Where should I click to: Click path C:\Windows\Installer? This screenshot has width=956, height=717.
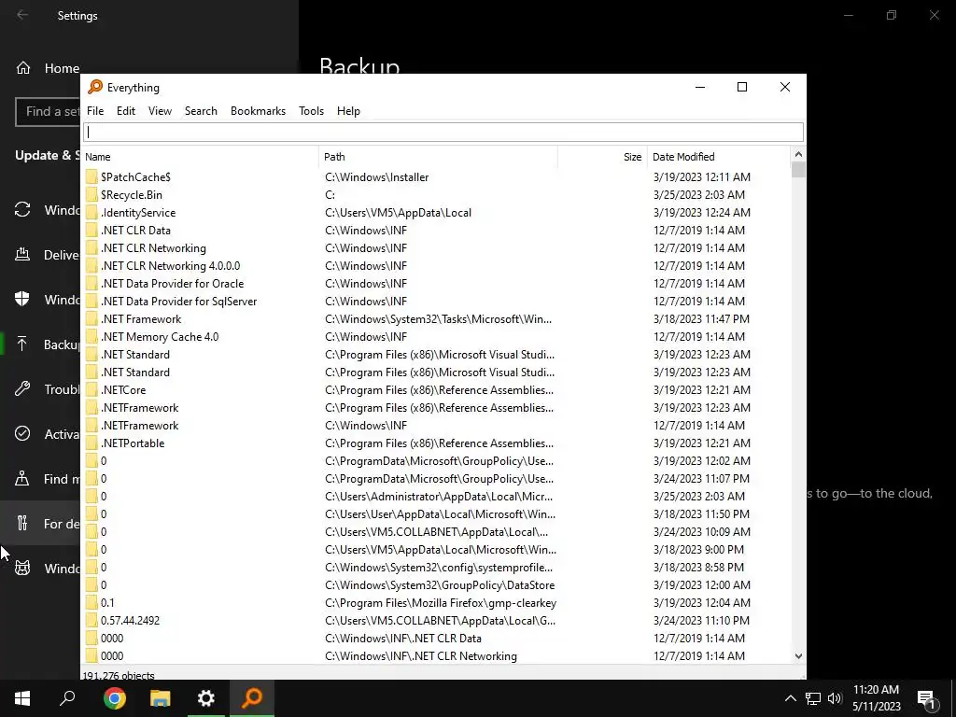(377, 176)
